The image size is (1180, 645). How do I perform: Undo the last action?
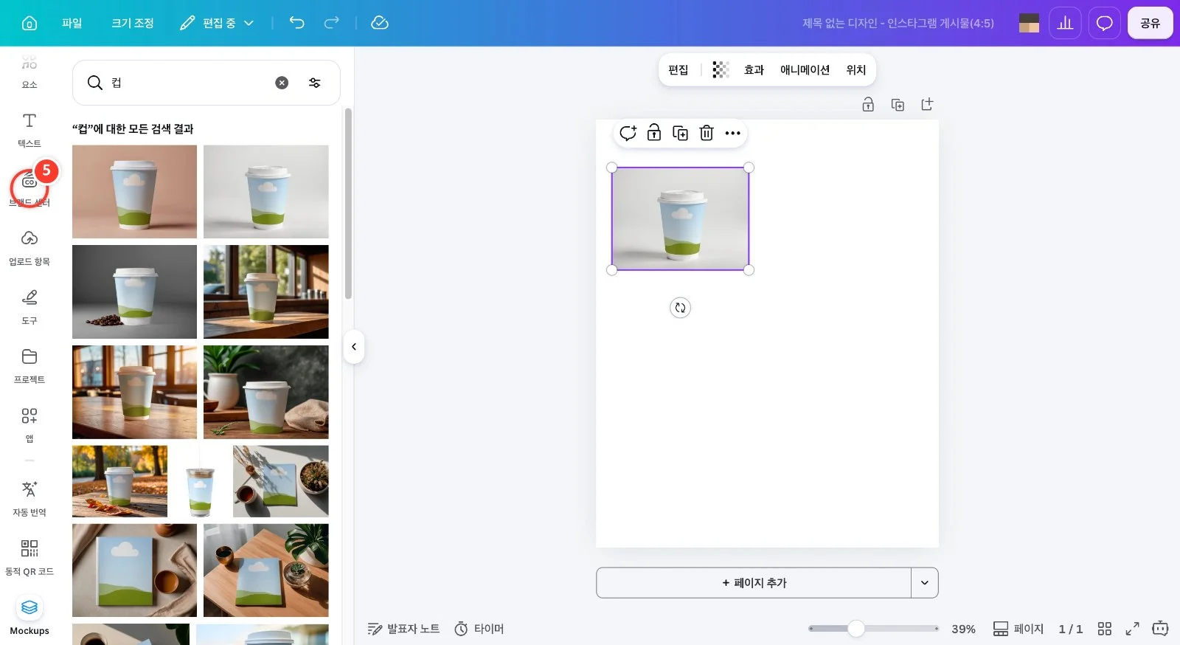click(296, 23)
